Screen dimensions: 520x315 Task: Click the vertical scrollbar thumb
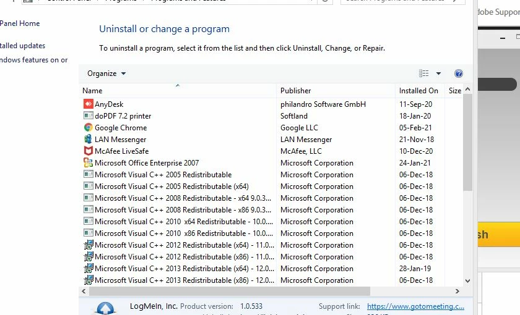(x=467, y=142)
